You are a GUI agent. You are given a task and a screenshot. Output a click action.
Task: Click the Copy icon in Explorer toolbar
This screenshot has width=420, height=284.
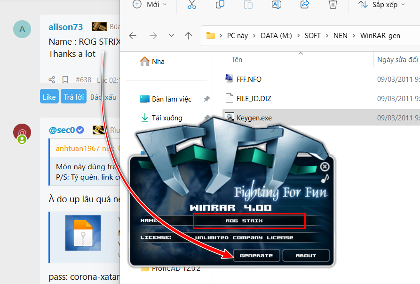[220, 5]
